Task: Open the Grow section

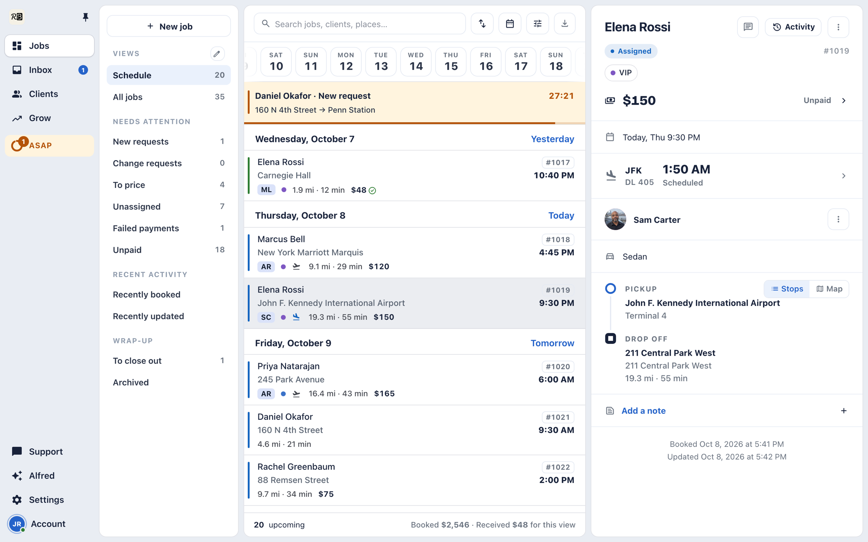Action: pyautogui.click(x=49, y=118)
